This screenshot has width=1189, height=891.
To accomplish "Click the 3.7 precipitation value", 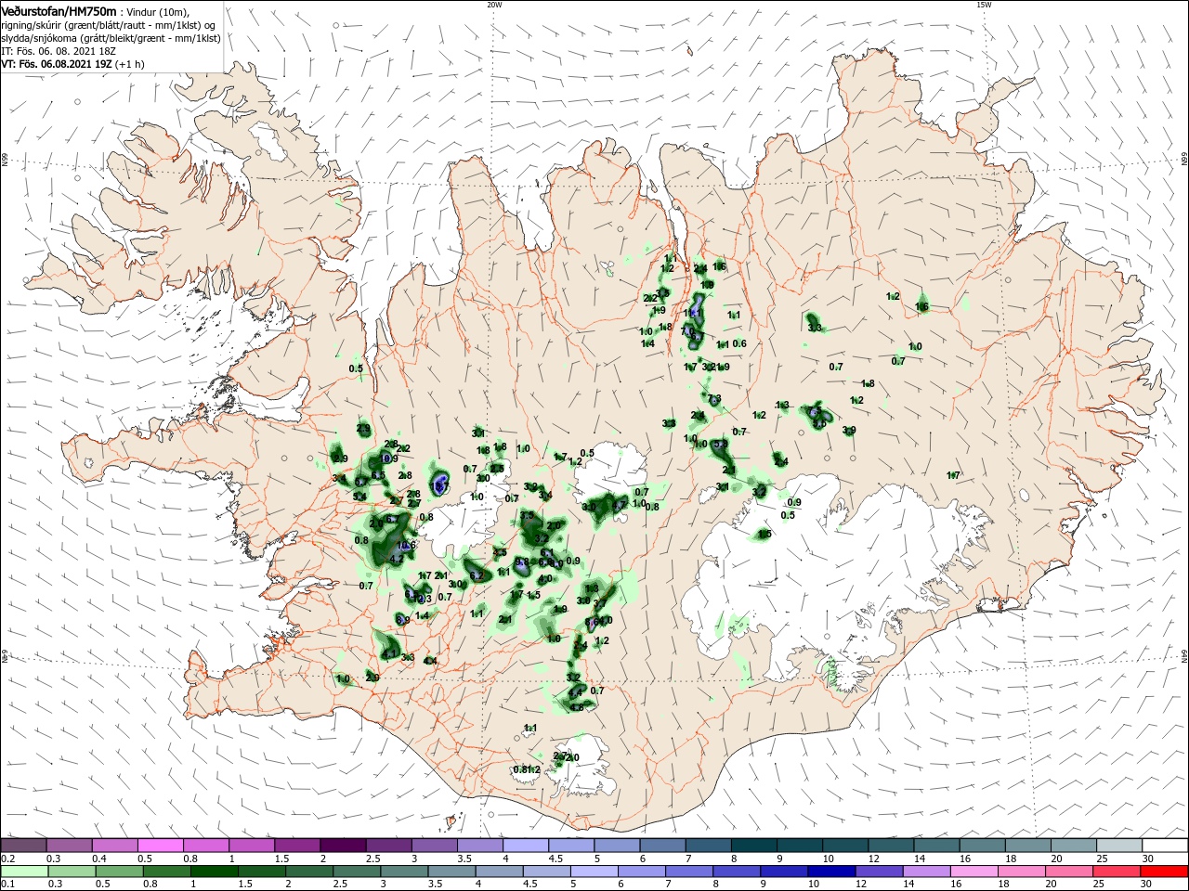I will click(x=600, y=603).
